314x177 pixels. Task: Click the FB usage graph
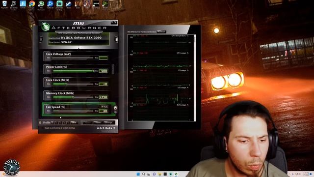coord(160,78)
